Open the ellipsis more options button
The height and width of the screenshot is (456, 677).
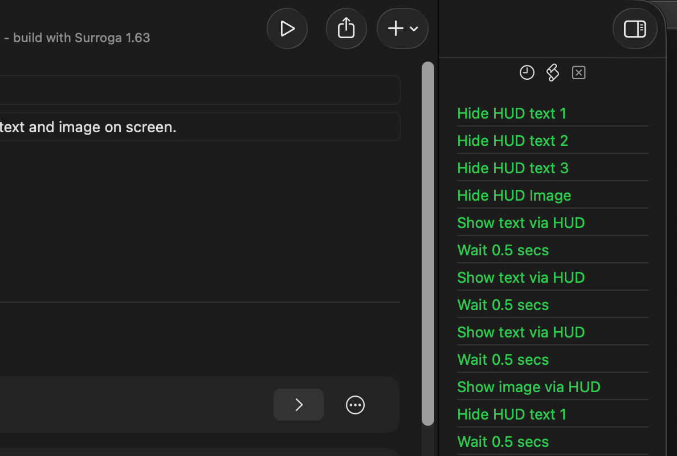tap(355, 405)
